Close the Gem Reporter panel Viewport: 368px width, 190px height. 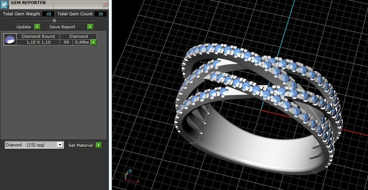(x=105, y=4)
